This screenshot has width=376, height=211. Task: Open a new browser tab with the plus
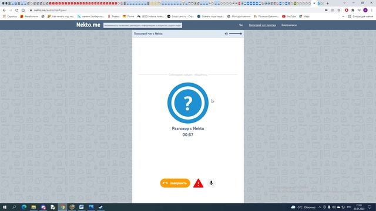[x=328, y=4]
